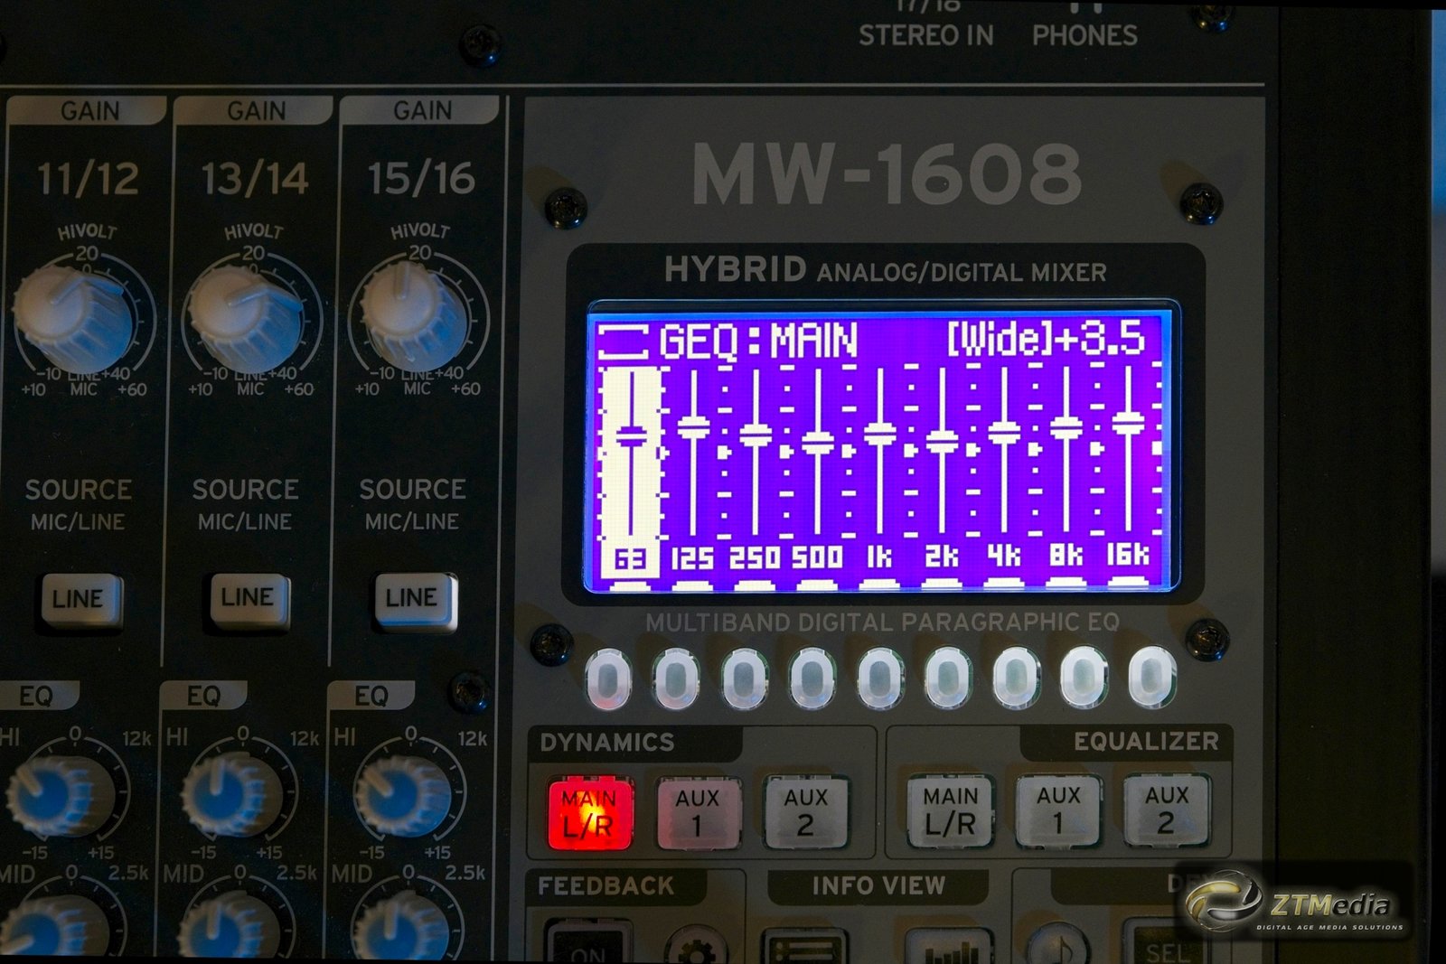
Task: Enable Dynamics AUX 2
Action: pos(805,811)
